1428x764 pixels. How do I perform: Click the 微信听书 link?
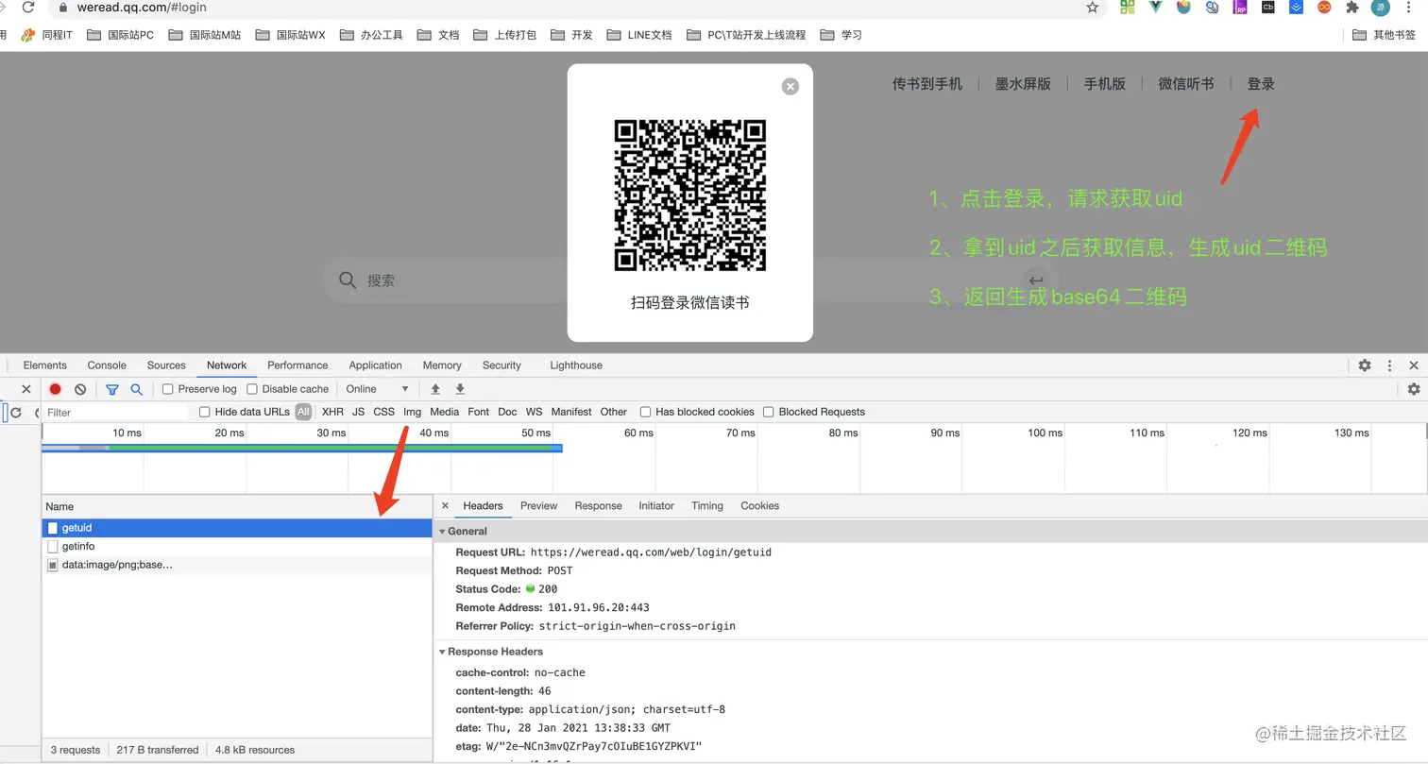(x=1186, y=84)
